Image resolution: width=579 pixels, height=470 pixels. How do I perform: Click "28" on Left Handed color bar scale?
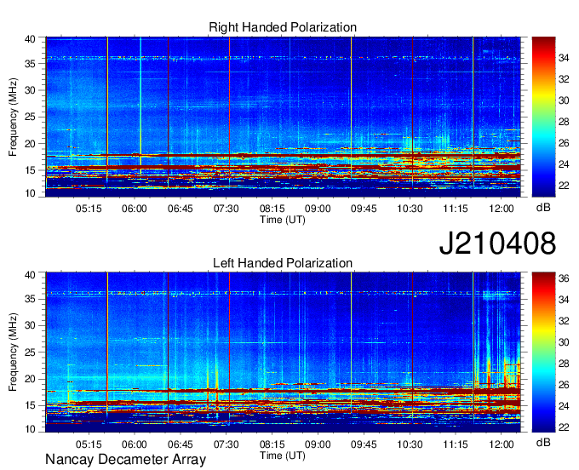pos(564,364)
